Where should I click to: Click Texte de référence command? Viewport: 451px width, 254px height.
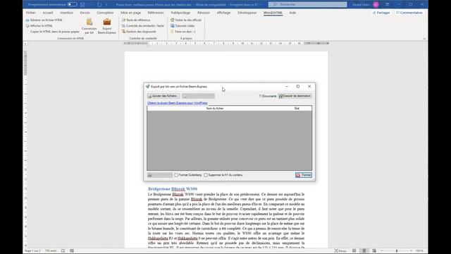pyautogui.click(x=136, y=20)
